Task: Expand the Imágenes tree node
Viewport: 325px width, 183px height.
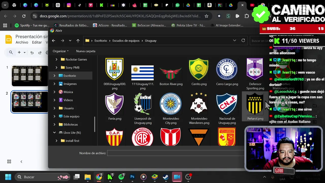Action: (x=54, y=84)
